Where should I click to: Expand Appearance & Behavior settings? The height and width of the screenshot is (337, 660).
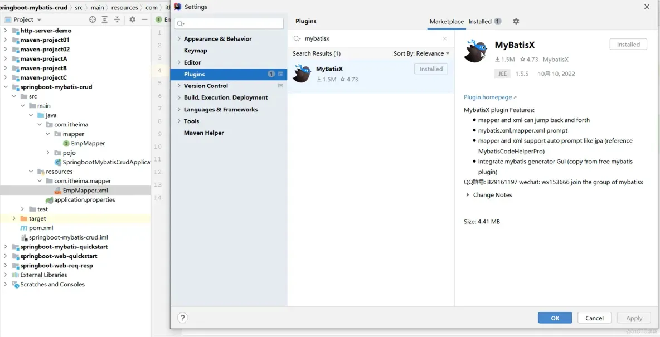point(179,38)
